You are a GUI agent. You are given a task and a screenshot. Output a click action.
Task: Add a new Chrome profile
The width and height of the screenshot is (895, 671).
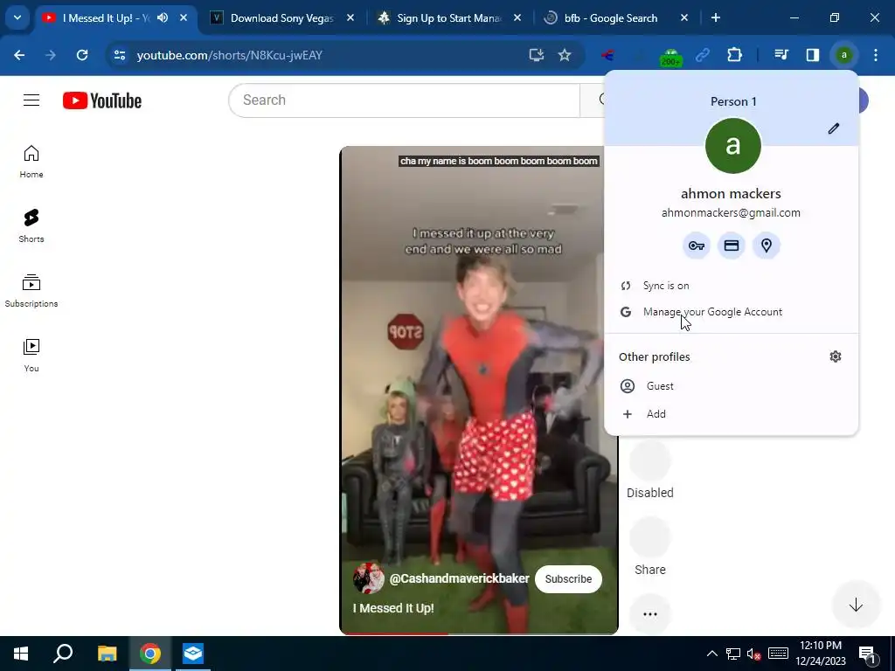[732, 413]
